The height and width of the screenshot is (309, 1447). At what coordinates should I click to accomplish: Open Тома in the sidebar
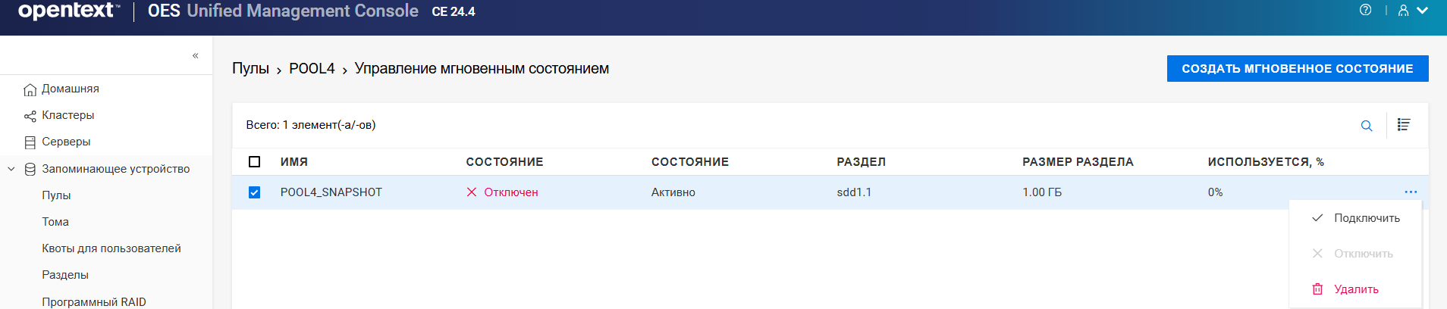click(x=55, y=222)
